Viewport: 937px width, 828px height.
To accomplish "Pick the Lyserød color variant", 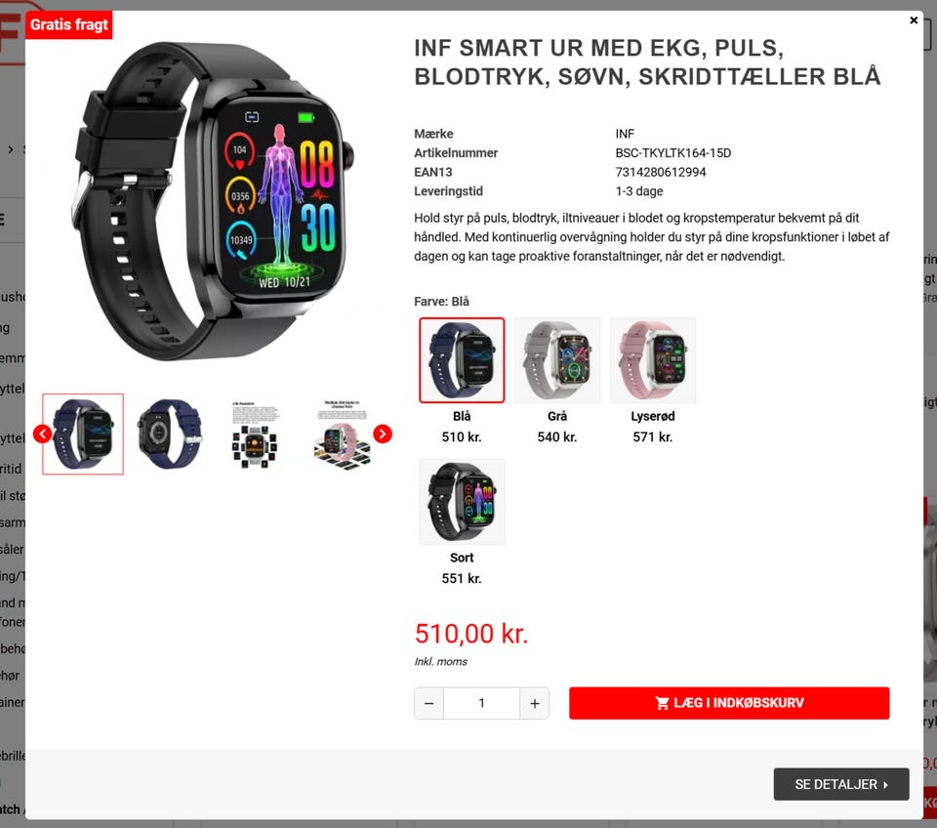I will [653, 360].
